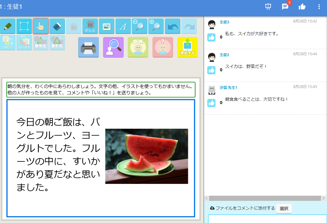This screenshot has width=327, height=223.
Task: Open the presentation board icon in header
Action: pyautogui.click(x=268, y=7)
